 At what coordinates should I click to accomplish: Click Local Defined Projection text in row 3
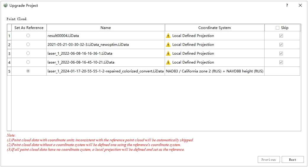point(193,53)
